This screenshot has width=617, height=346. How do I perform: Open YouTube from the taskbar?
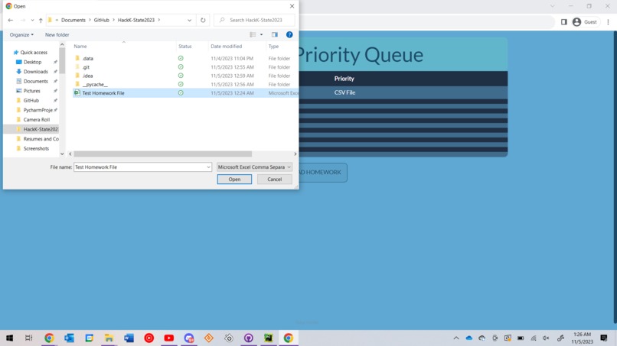point(169,338)
